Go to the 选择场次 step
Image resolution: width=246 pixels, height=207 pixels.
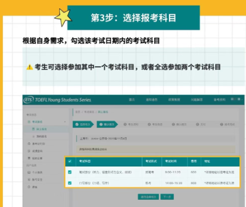coord(83,124)
